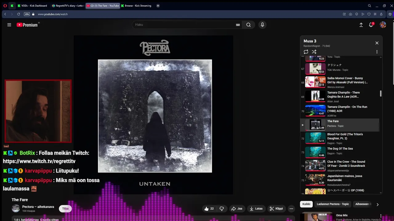Viewport: 394px width, 221px height.
Task: Open the Opera profile person icon
Action: tap(381, 14)
